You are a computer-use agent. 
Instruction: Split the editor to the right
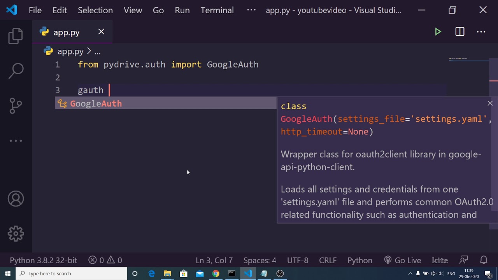click(x=460, y=32)
